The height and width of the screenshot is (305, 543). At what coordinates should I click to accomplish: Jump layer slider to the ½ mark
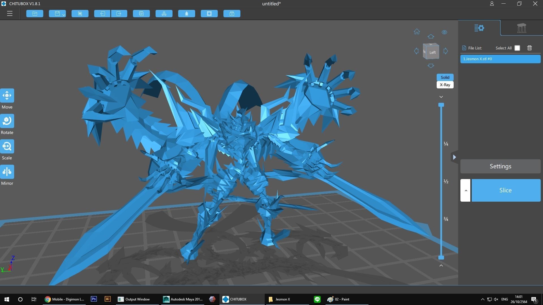click(x=446, y=182)
